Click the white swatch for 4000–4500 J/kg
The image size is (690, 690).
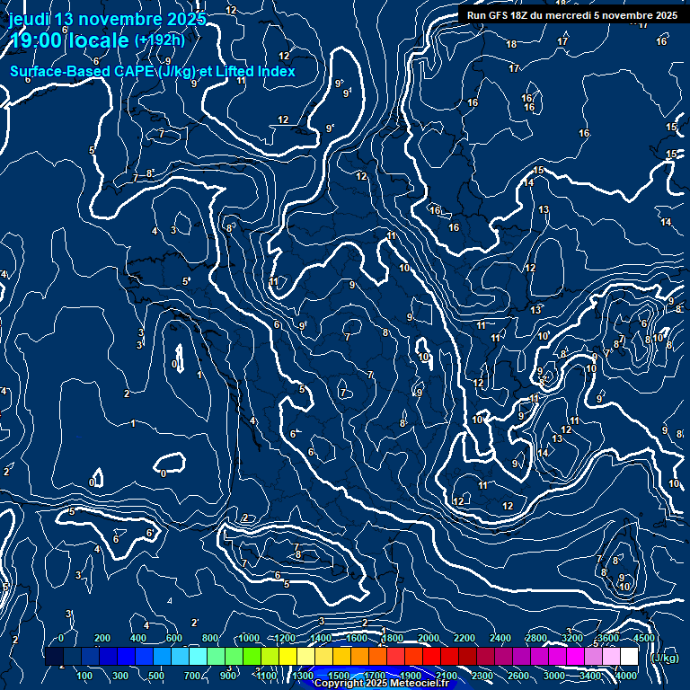tap(629, 656)
